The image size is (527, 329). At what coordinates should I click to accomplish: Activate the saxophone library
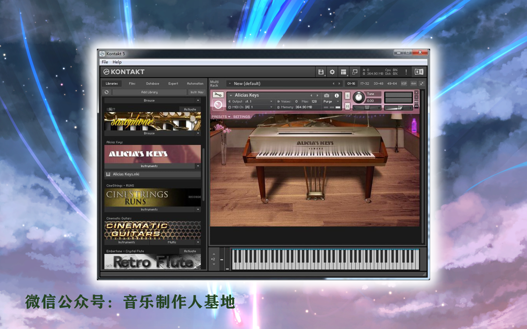[x=190, y=109]
